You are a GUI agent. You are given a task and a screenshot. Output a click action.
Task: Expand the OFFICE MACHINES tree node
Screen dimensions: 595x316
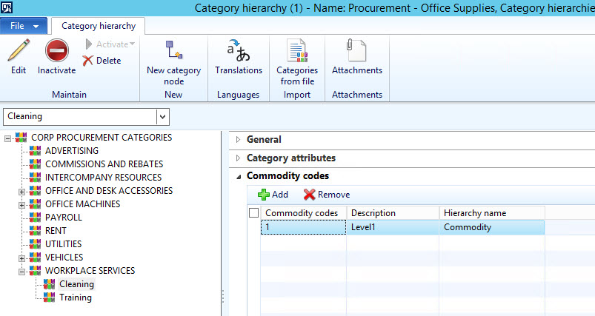(x=22, y=204)
